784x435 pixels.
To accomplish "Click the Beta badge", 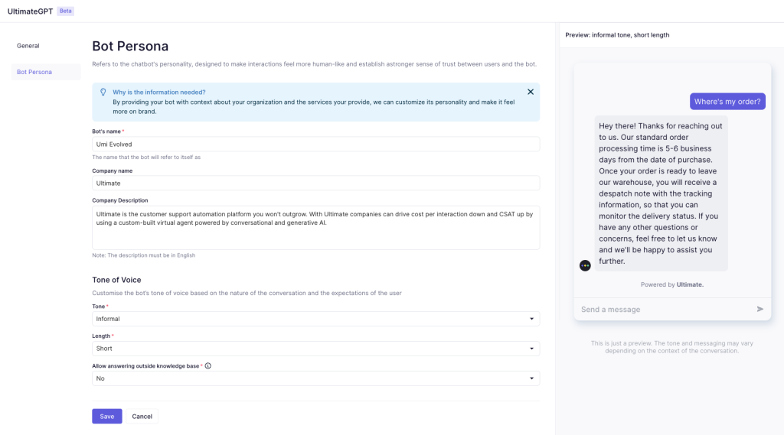I will point(66,11).
